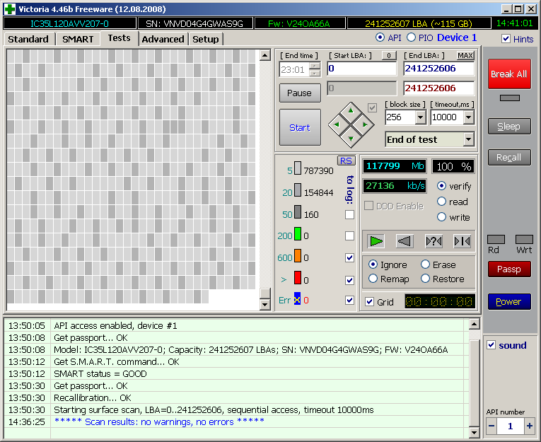Image resolution: width=541 pixels, height=442 pixels.
Task: Click the reverse scan direction icon
Action: [x=405, y=241]
